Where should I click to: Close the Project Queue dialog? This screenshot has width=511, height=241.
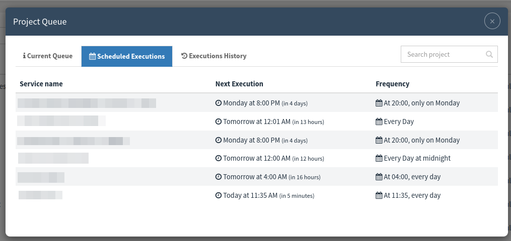tap(492, 21)
